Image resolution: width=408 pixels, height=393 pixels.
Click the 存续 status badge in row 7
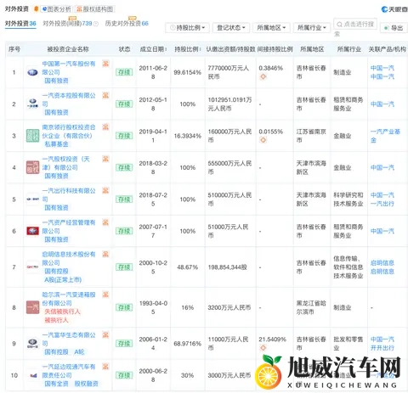pyautogui.click(x=124, y=267)
